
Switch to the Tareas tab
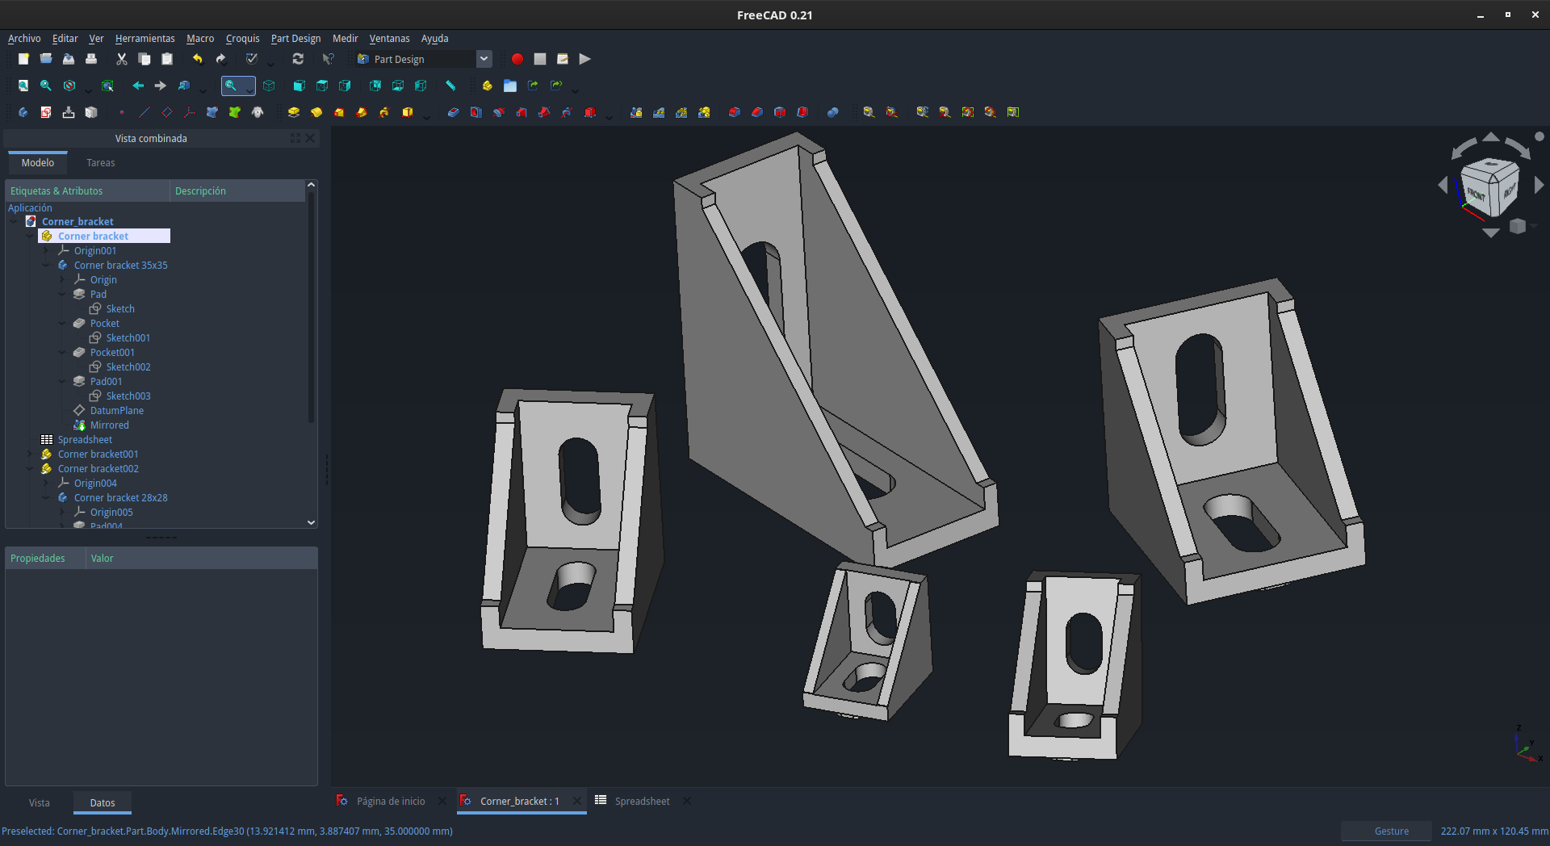(x=101, y=163)
